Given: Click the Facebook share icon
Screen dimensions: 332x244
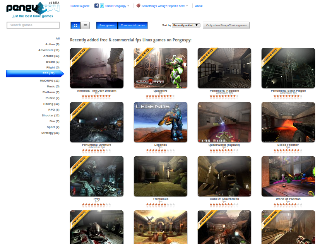Looking at the screenshot, I should [x=97, y=6].
